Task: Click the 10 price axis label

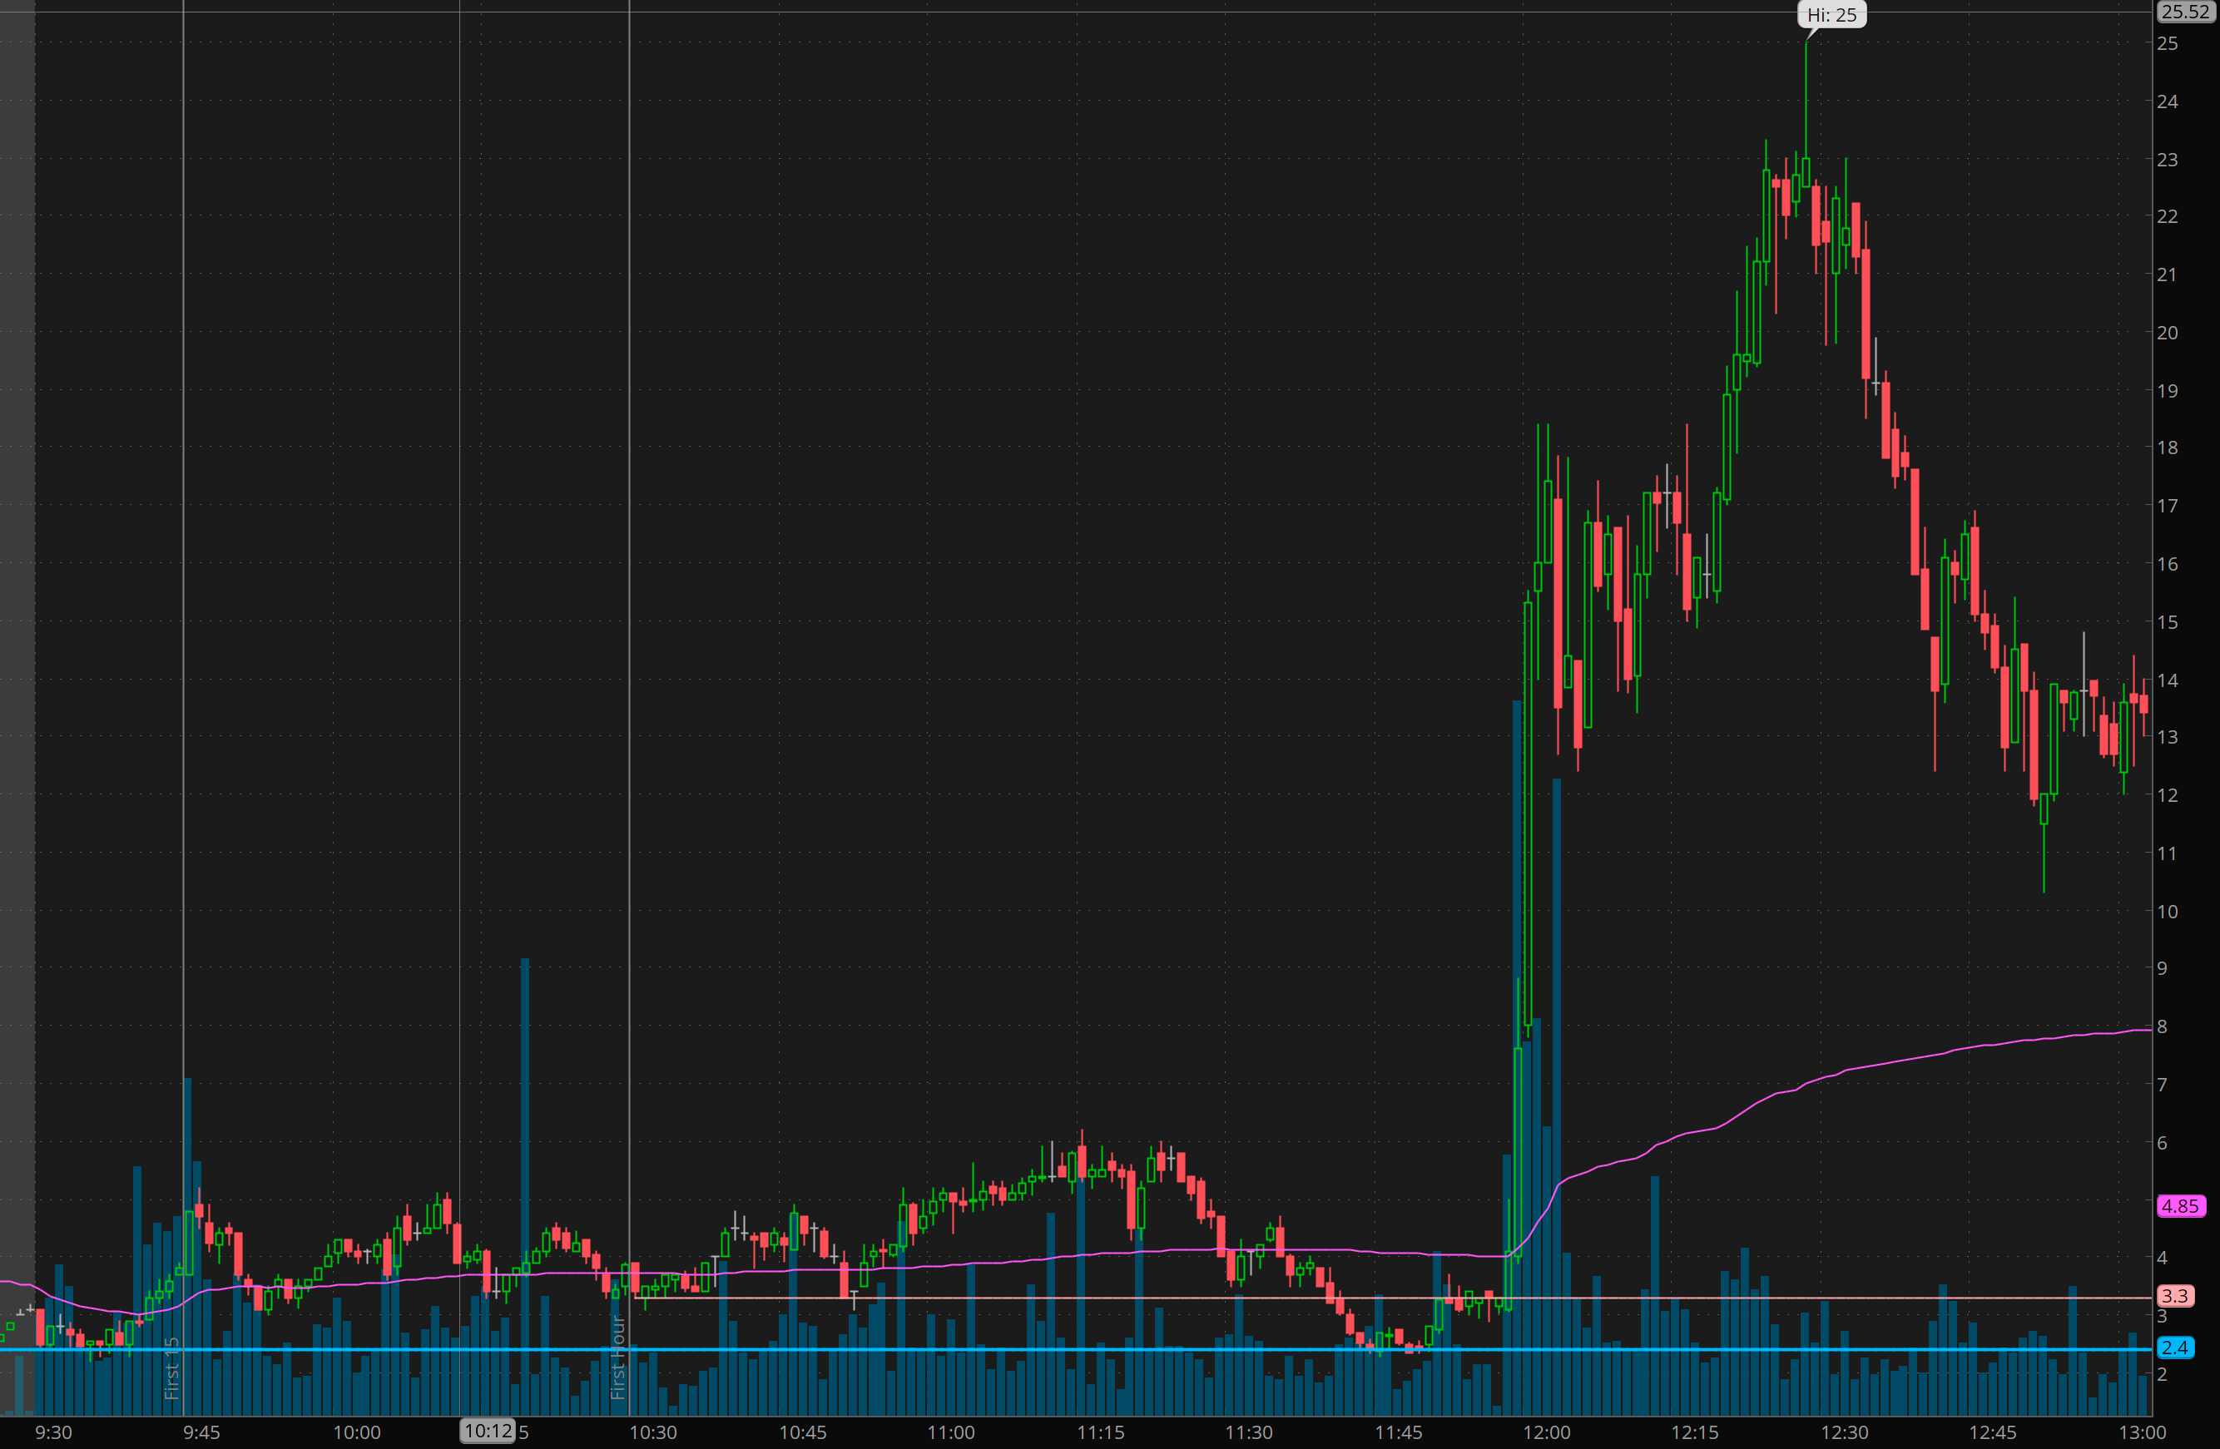Action: click(2167, 911)
